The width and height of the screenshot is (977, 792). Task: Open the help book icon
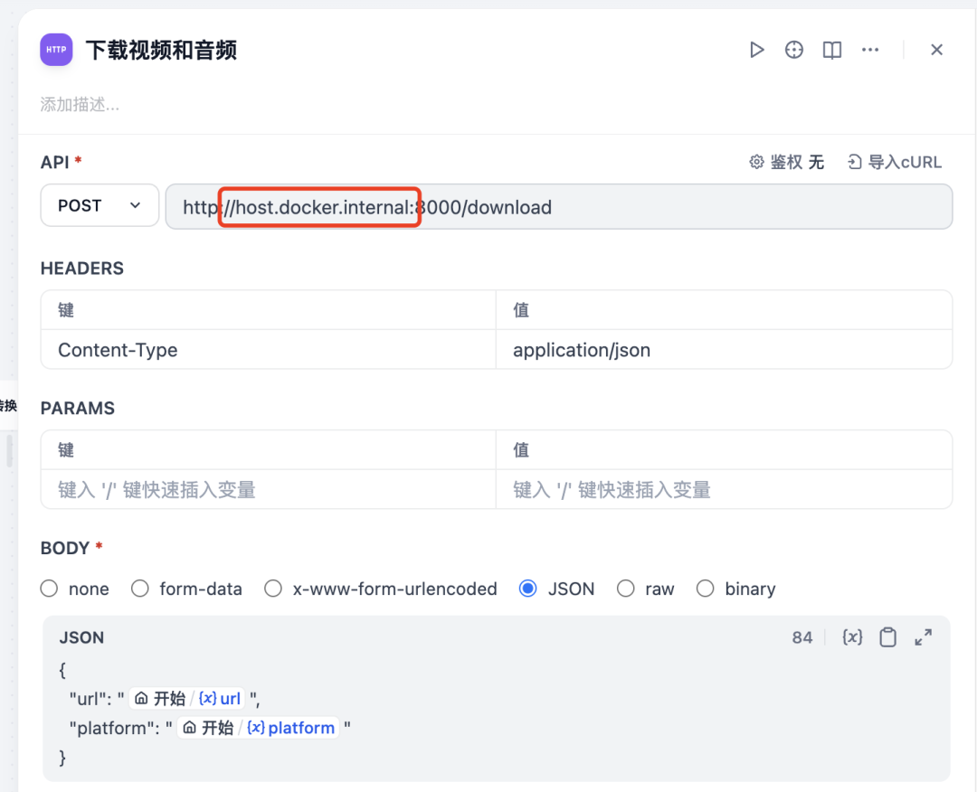click(832, 50)
